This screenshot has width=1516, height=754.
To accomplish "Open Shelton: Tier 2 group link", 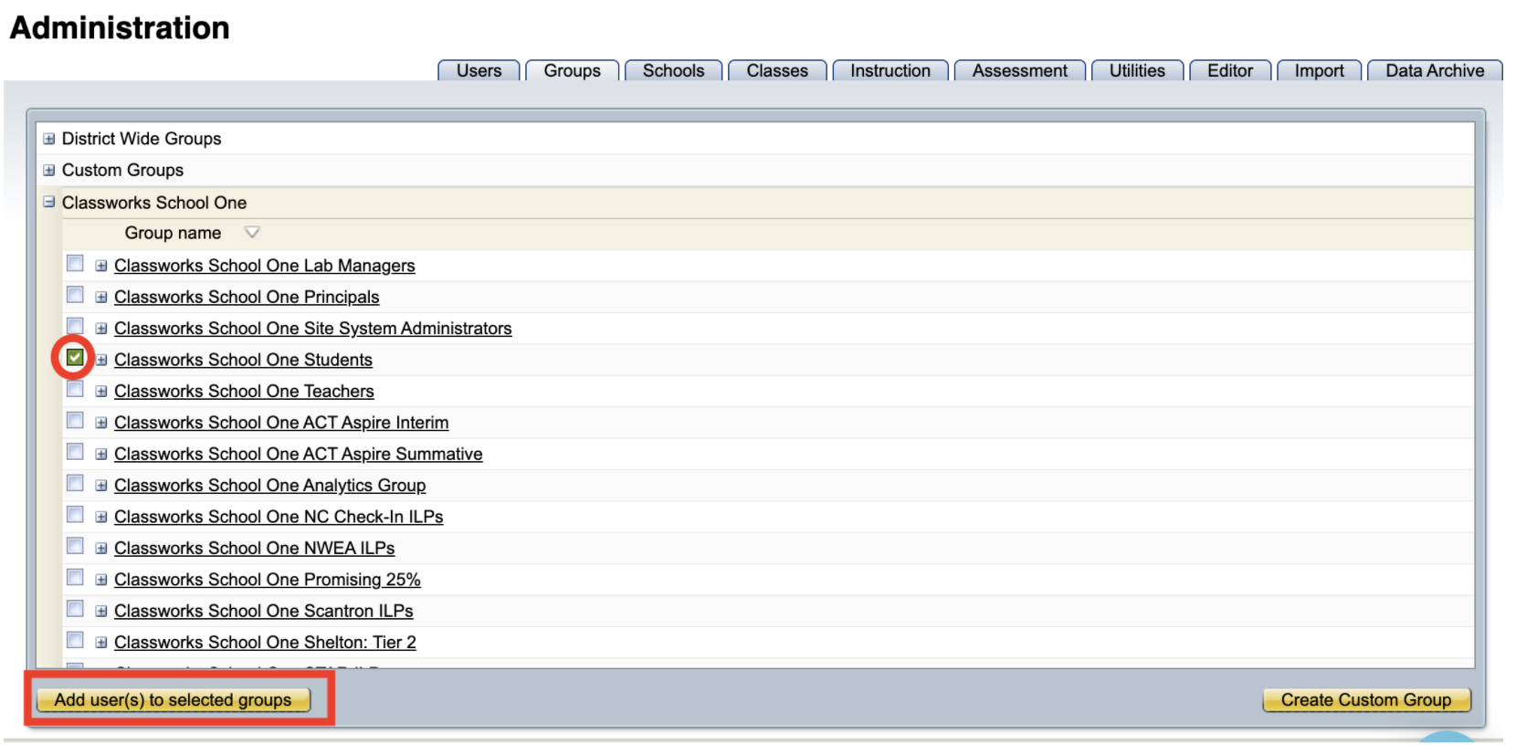I will [x=265, y=643].
